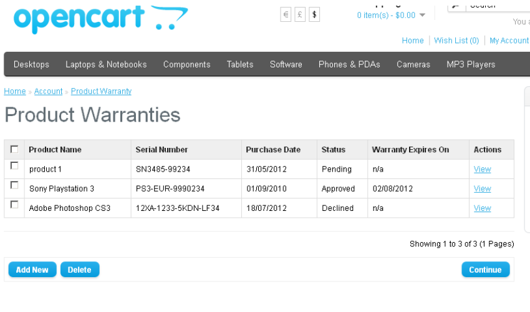Screen dimensions: 530x312
Task: Check the Sony Playstation 3 checkbox
Action: click(x=14, y=185)
